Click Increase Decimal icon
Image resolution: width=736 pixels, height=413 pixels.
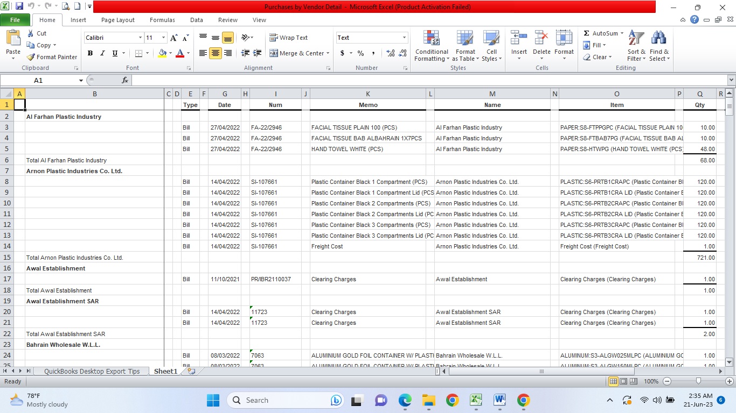(x=391, y=53)
